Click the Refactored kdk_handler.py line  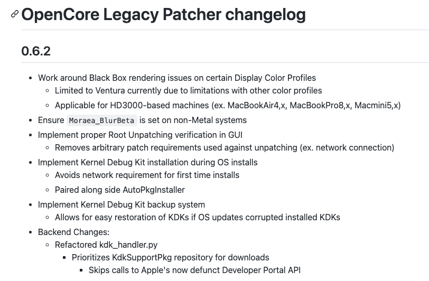[x=106, y=245]
